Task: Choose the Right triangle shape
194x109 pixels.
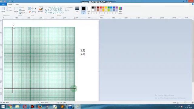Action: 46,10
